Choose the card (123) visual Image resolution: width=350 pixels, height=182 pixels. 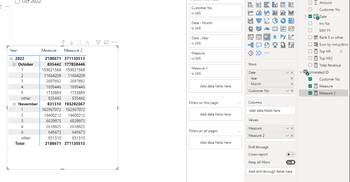tap(275, 29)
